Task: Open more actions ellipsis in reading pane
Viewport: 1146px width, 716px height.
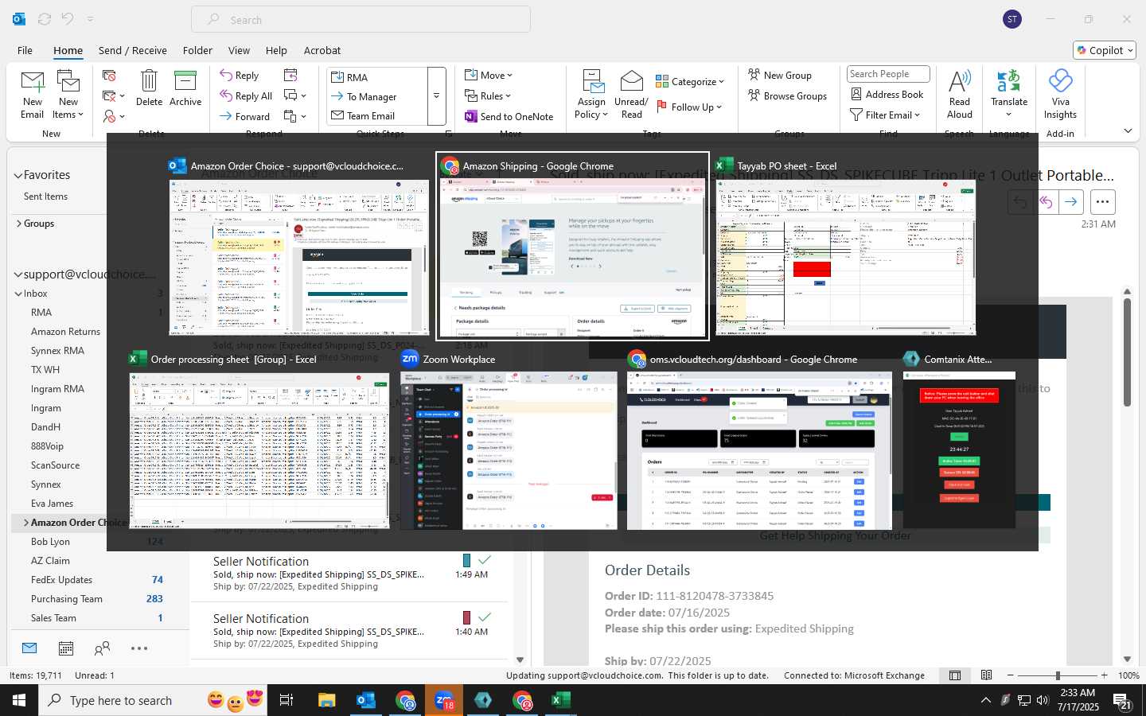Action: (1102, 202)
